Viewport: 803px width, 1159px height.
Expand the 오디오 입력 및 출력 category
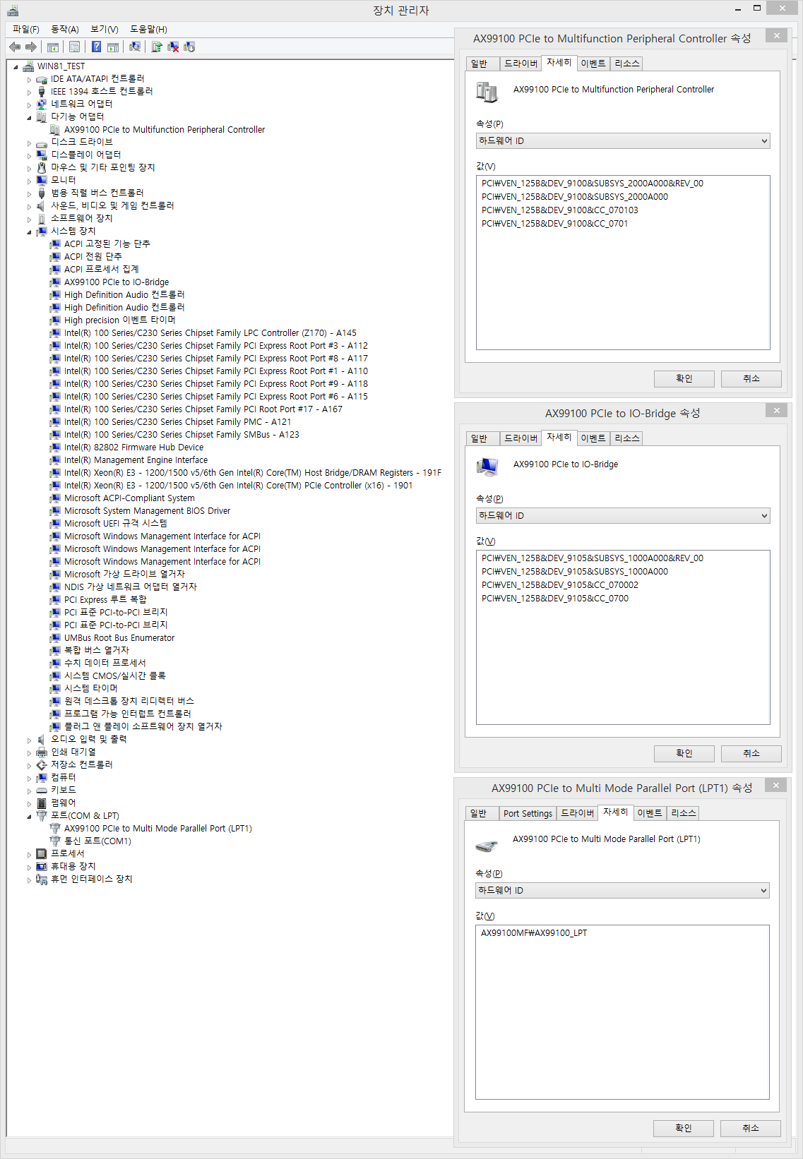pyautogui.click(x=29, y=740)
